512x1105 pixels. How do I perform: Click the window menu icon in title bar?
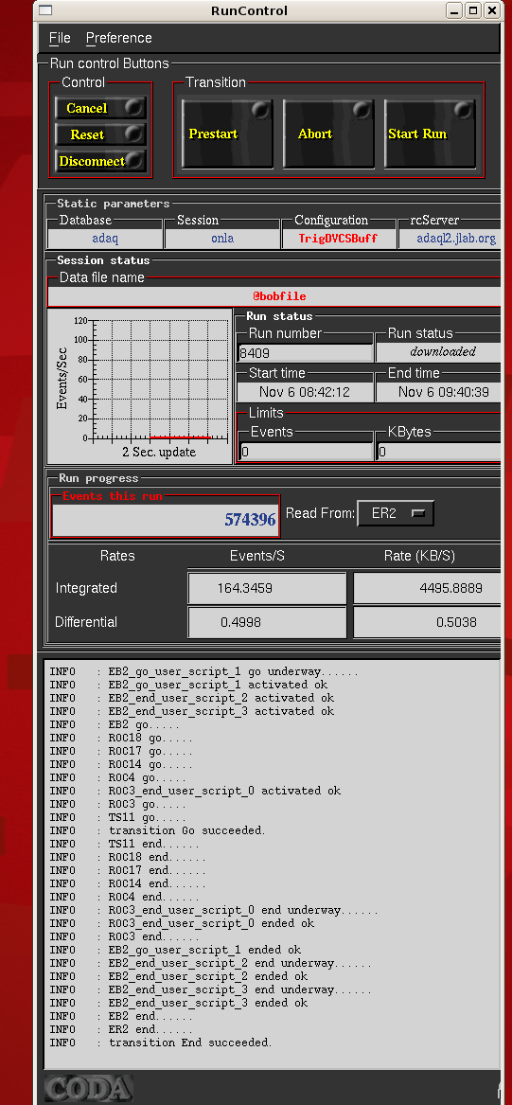coord(44,9)
